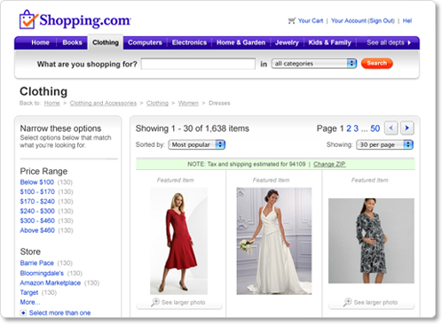
Task: Click See larger photo under red dress
Action: [x=183, y=302]
